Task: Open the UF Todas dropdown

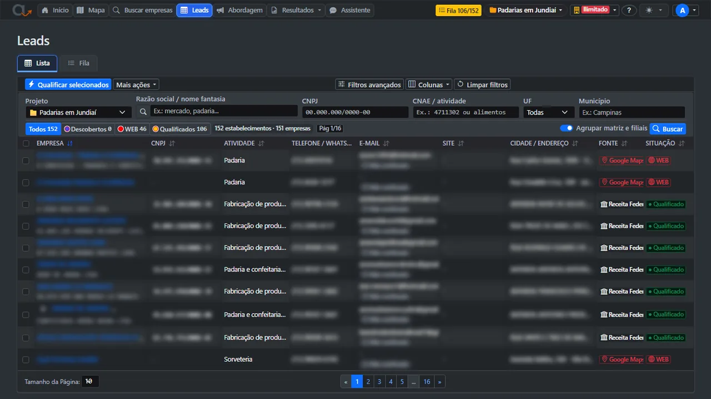Action: [549, 112]
